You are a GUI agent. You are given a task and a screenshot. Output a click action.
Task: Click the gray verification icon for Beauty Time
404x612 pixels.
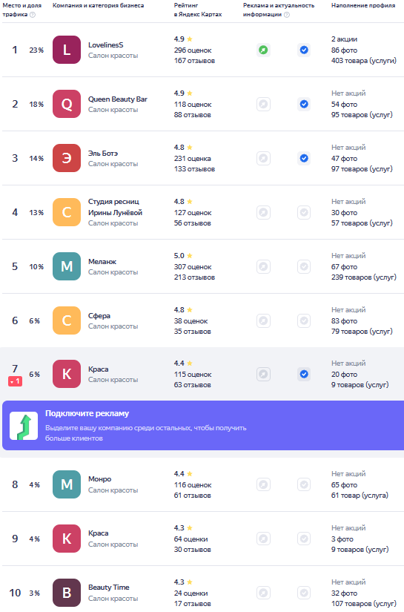click(304, 593)
